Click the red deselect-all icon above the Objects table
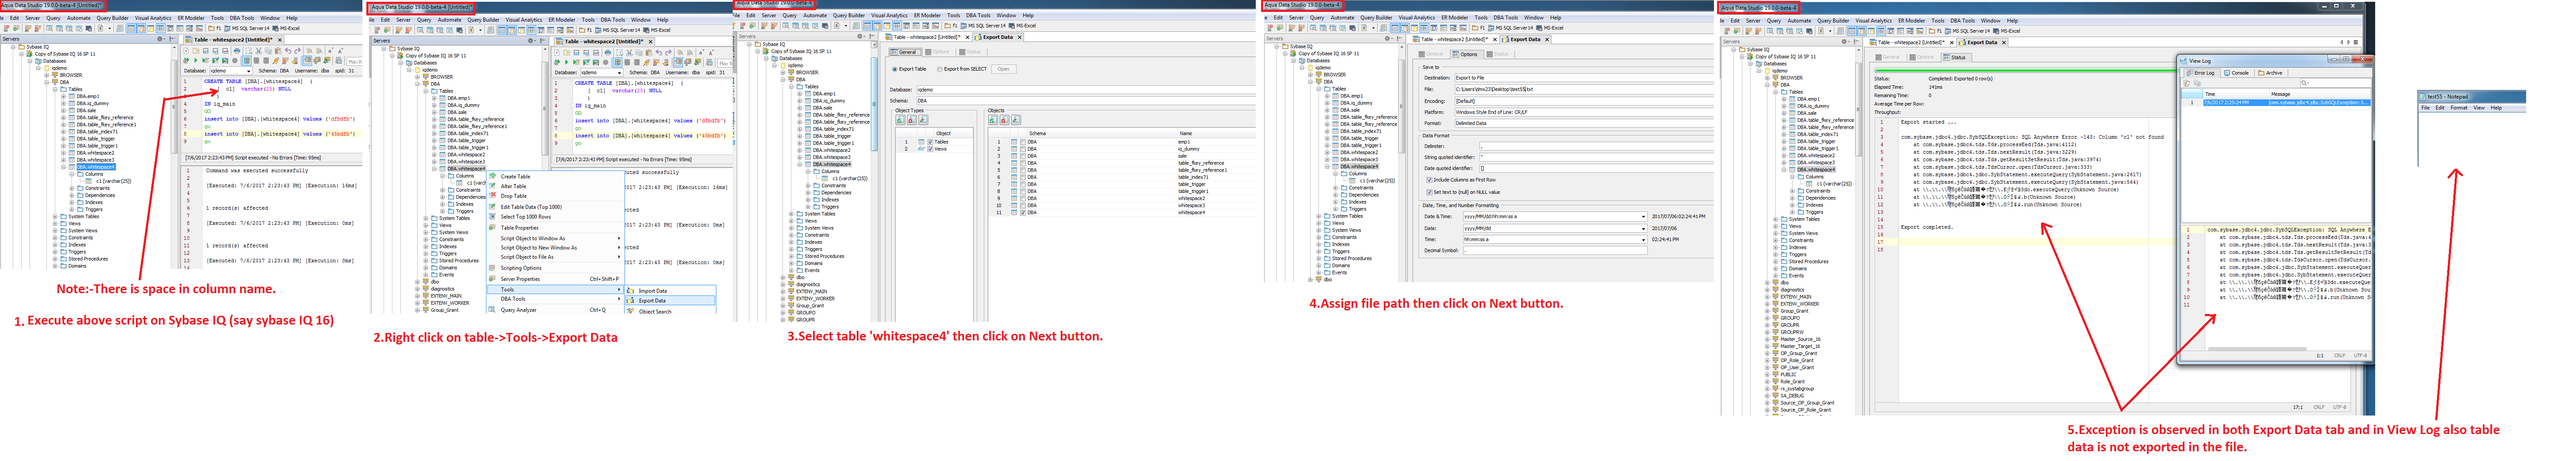2576x461 pixels. click(1005, 120)
